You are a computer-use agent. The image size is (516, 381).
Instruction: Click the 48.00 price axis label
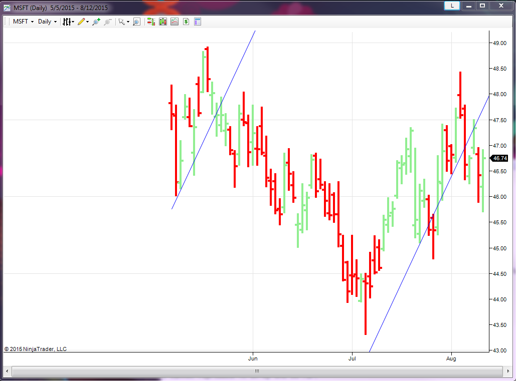point(499,94)
